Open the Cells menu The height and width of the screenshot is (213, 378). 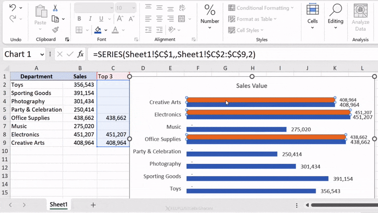[x=312, y=17]
